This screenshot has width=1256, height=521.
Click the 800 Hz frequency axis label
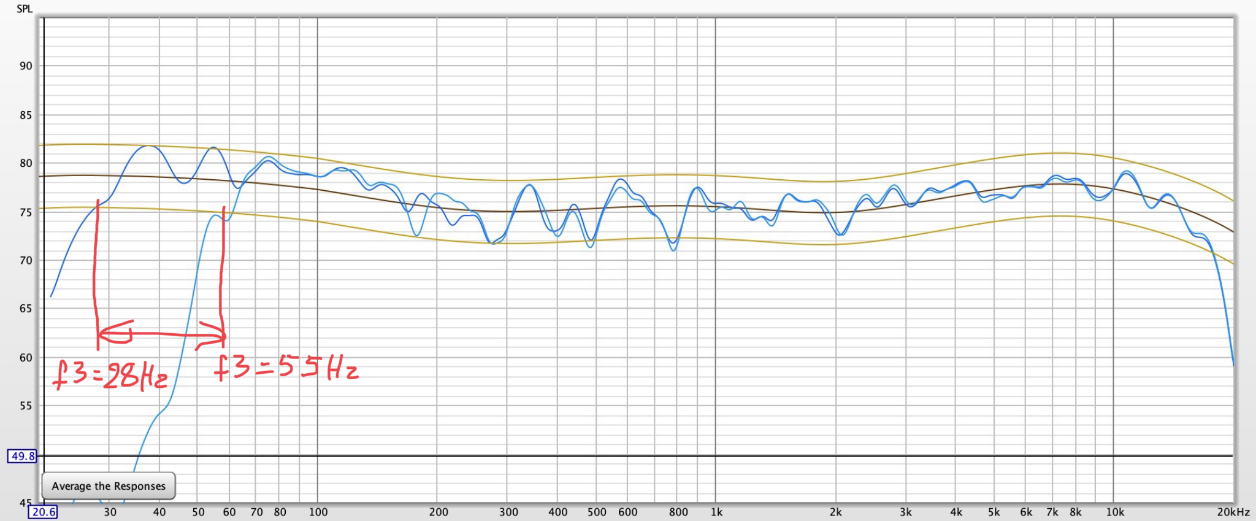678,512
